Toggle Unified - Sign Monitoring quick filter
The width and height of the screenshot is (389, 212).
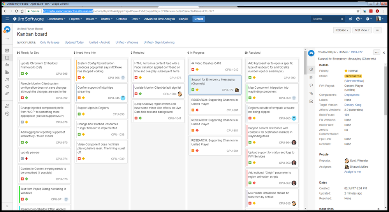click(159, 42)
